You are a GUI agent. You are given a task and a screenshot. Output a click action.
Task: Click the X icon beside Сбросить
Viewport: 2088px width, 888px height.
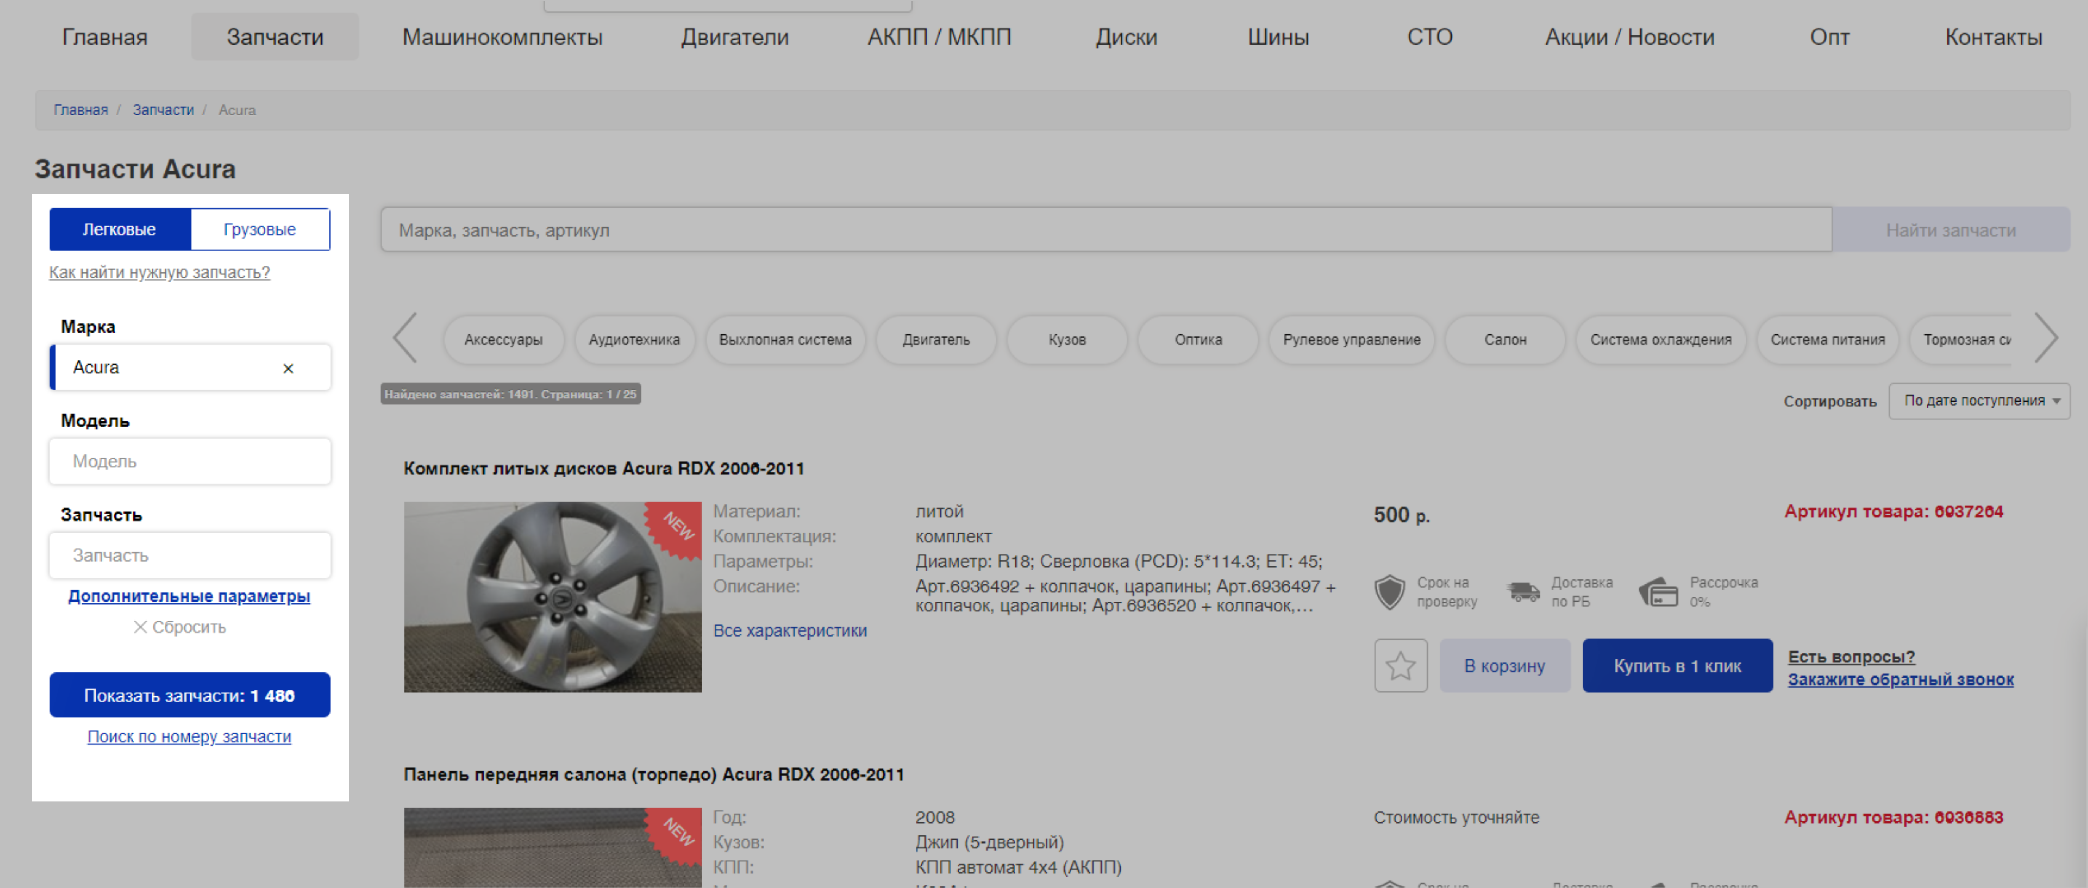point(140,627)
